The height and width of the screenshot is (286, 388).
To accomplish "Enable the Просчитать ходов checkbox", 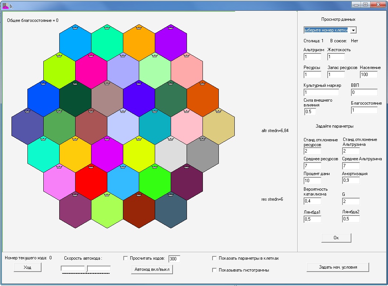I will [126, 258].
